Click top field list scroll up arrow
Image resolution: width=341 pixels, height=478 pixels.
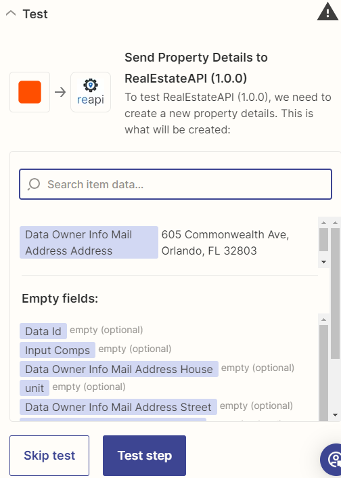coord(323,223)
